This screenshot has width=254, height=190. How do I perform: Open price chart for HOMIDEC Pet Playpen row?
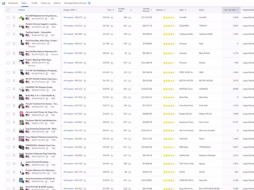tap(112, 89)
